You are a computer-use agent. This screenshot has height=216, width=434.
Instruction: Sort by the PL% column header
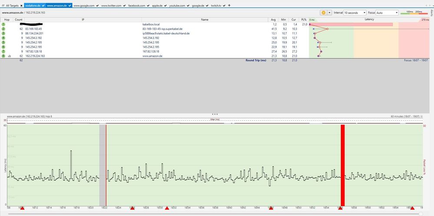click(x=304, y=20)
